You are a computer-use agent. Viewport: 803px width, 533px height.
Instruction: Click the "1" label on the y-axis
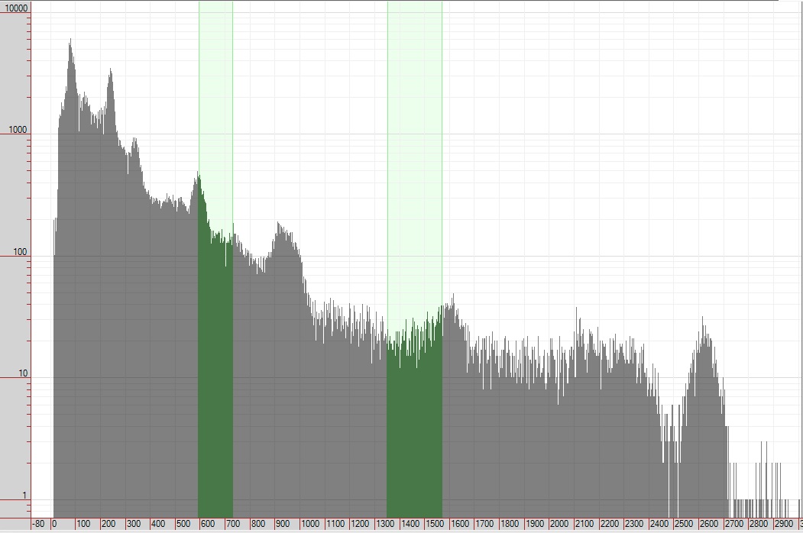(x=25, y=496)
